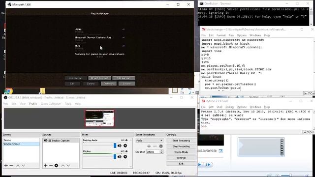The image size is (315, 177).
Task: Open Settings from OBS Controls
Action: pos(181,158)
